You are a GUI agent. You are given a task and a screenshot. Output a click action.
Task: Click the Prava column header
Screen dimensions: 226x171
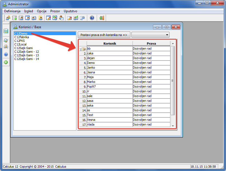(151, 44)
